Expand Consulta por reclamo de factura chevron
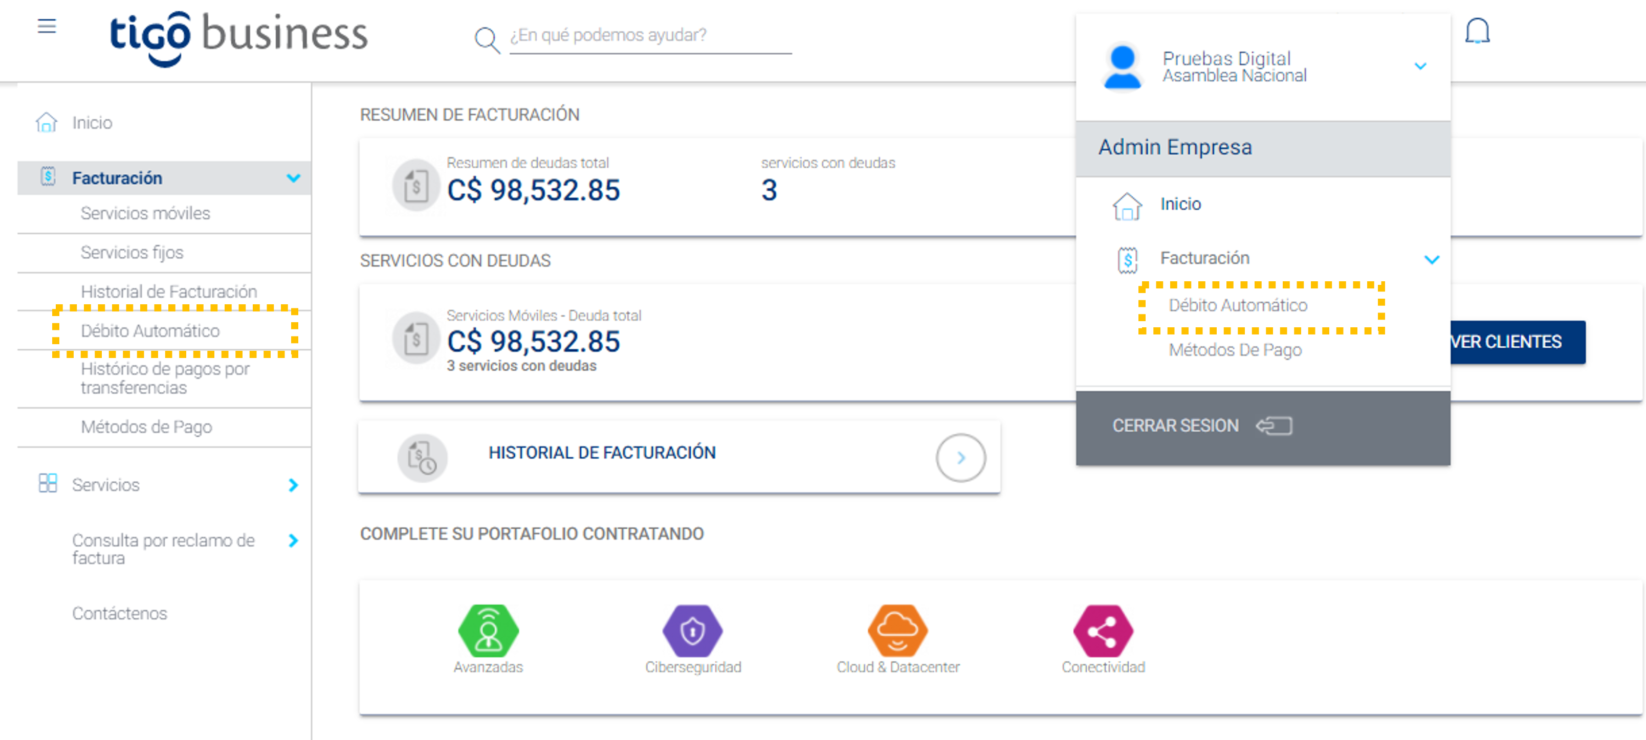1646x740 pixels. pos(293,541)
